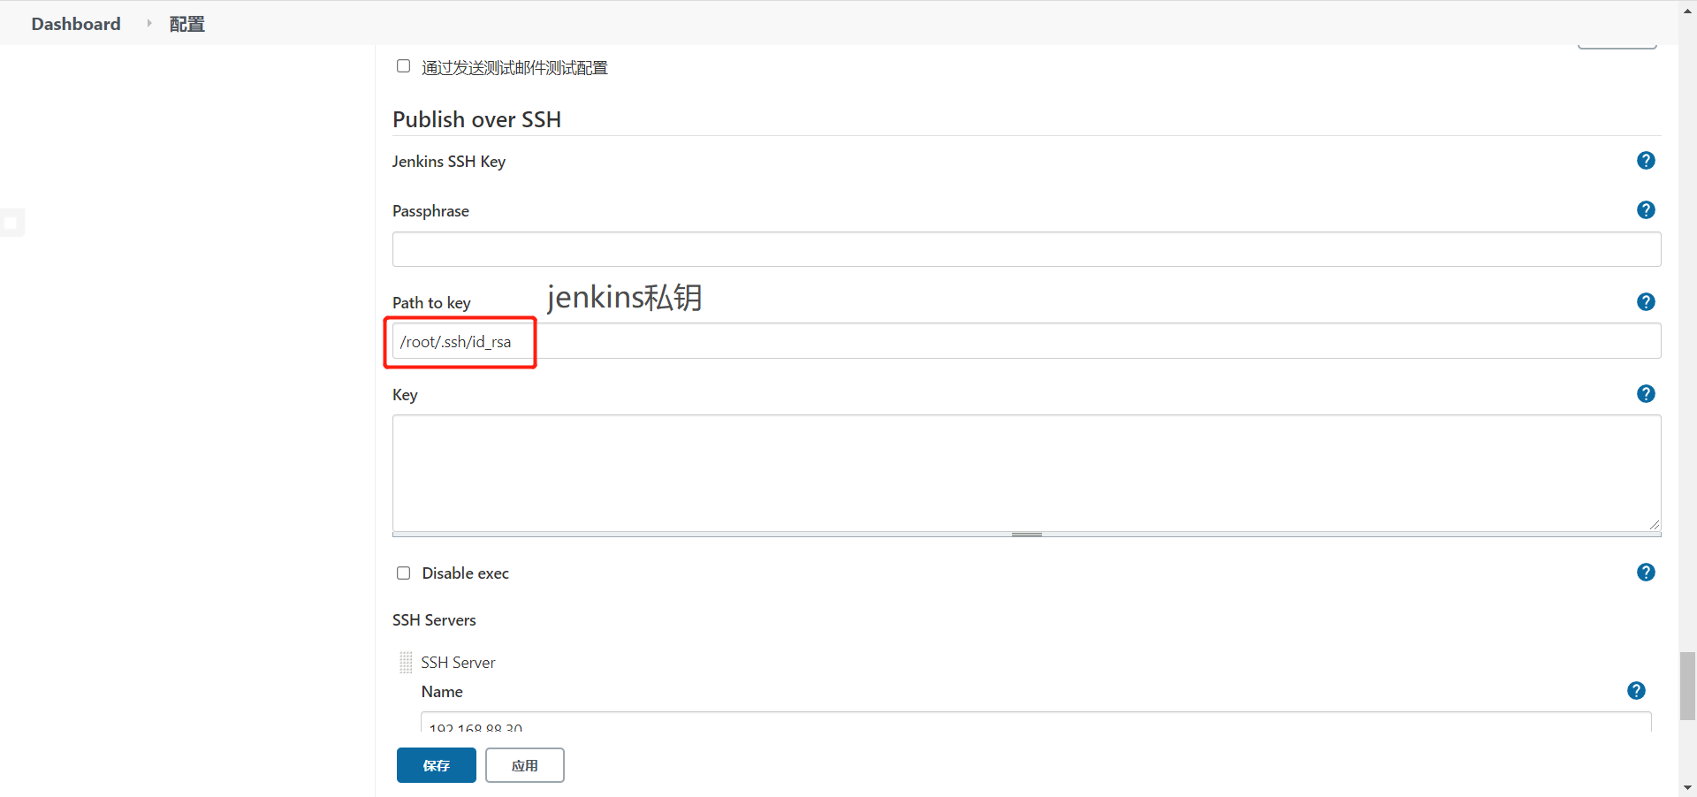Open help for Disable exec option
1697x797 pixels.
coord(1646,573)
